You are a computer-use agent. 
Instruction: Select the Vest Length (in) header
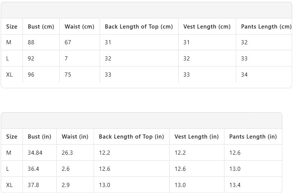[196, 137]
